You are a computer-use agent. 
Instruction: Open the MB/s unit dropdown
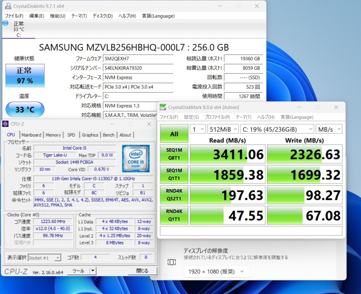tap(329, 129)
